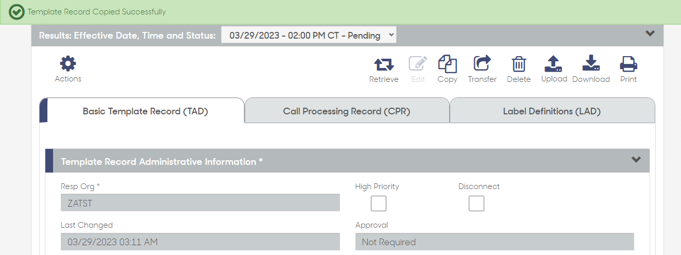Collapse Template Record Administrative Information section
The image size is (681, 255).
click(x=636, y=160)
